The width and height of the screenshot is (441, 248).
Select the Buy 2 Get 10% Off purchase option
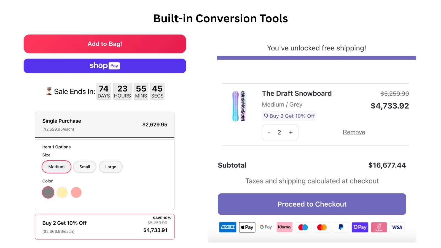click(x=105, y=227)
